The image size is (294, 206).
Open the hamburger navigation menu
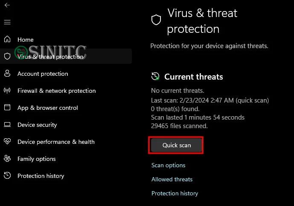pyautogui.click(x=7, y=22)
